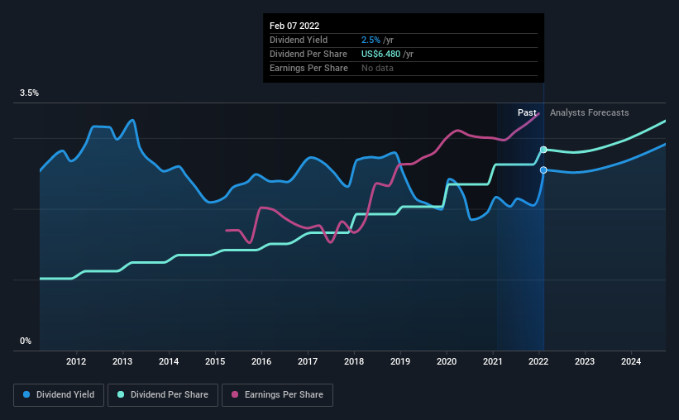Click the 2020 x-axis year label
The image size is (679, 420).
(x=447, y=361)
